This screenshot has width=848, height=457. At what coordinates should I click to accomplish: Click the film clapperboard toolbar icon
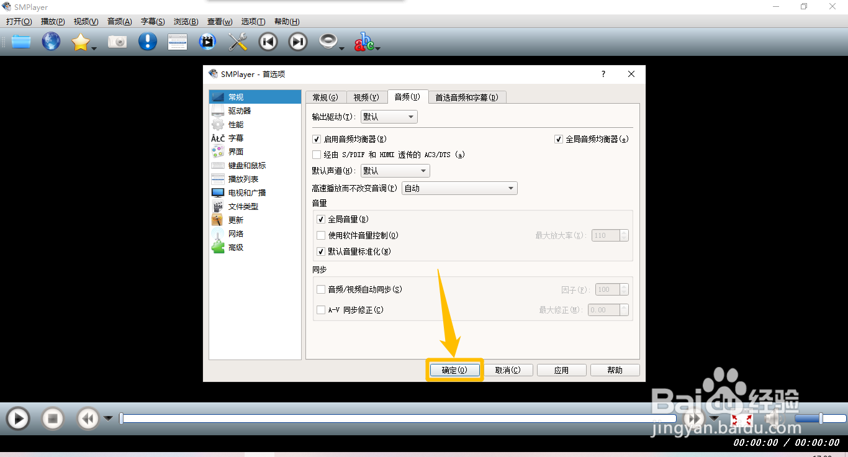tap(207, 42)
